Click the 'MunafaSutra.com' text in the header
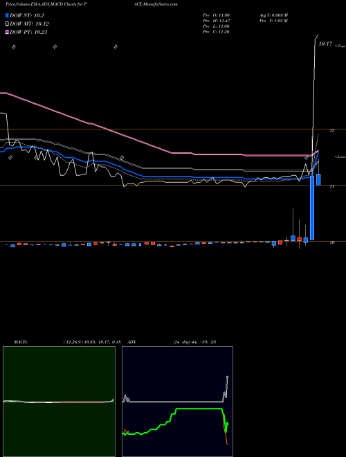The width and height of the screenshot is (346, 457). click(160, 4)
